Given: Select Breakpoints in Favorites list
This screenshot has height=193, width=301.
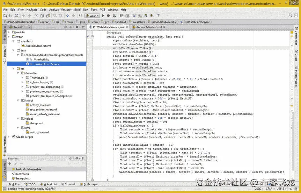Looking at the screenshot, I should [x=22, y=178].
